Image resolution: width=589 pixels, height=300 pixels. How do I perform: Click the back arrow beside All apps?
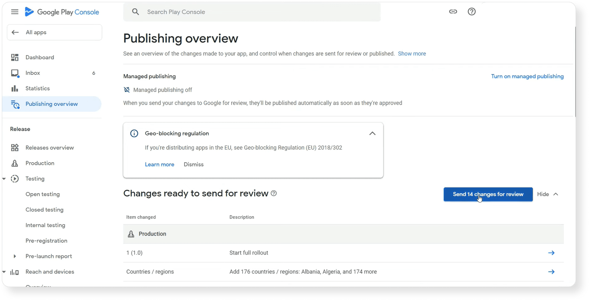15,32
